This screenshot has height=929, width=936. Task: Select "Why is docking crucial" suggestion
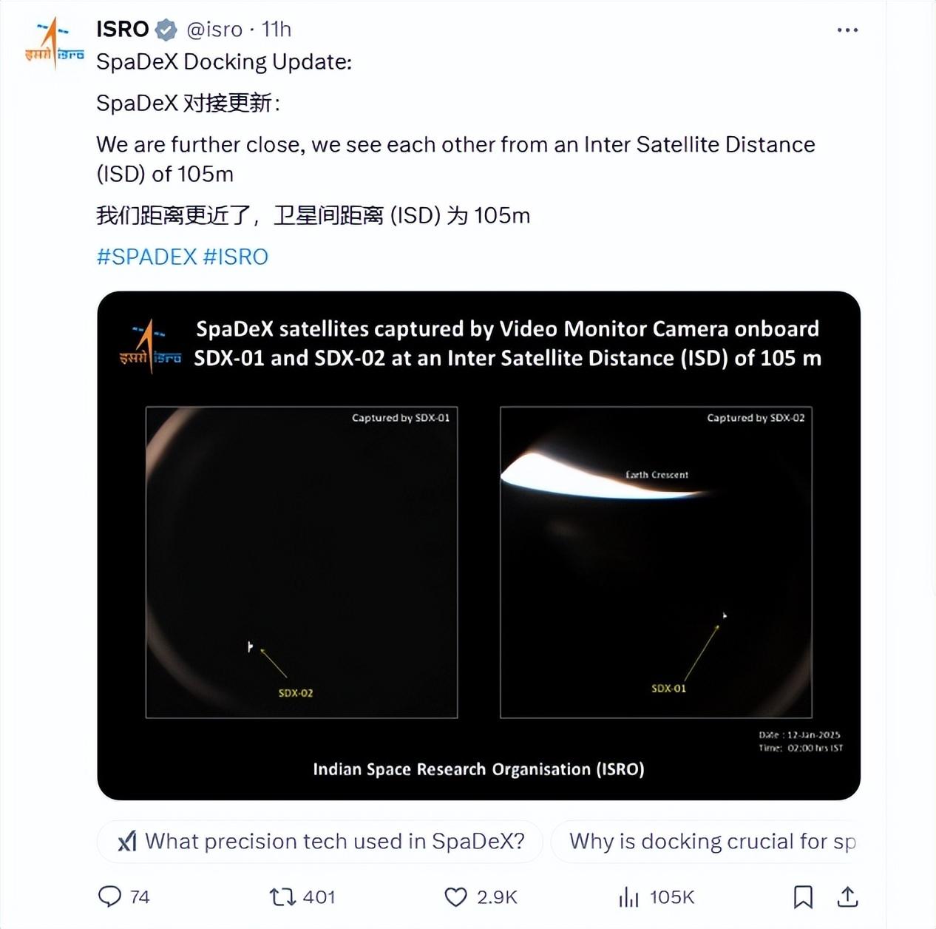click(711, 842)
